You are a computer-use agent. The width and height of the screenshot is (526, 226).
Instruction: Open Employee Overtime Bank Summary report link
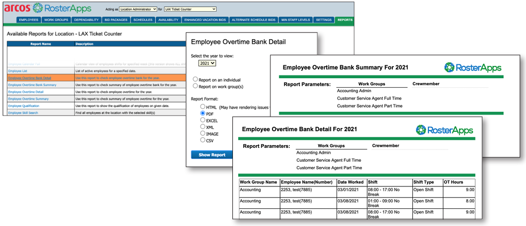[x=32, y=85]
